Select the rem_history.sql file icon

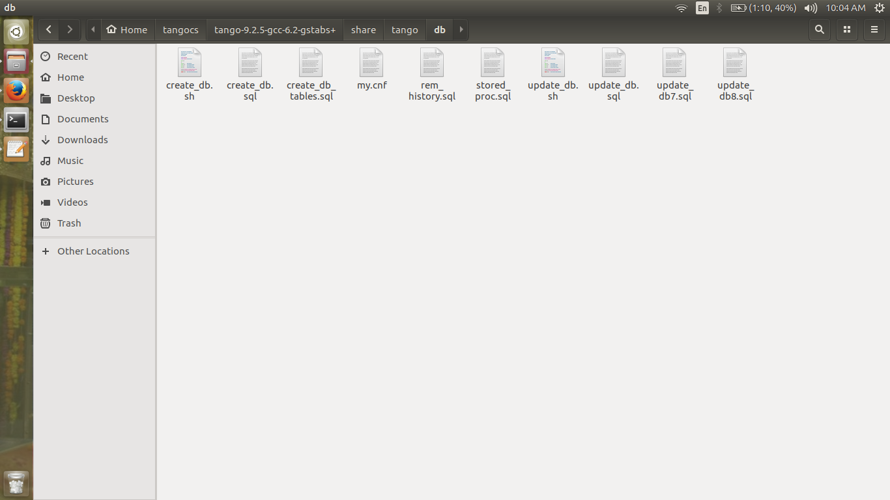[432, 62]
